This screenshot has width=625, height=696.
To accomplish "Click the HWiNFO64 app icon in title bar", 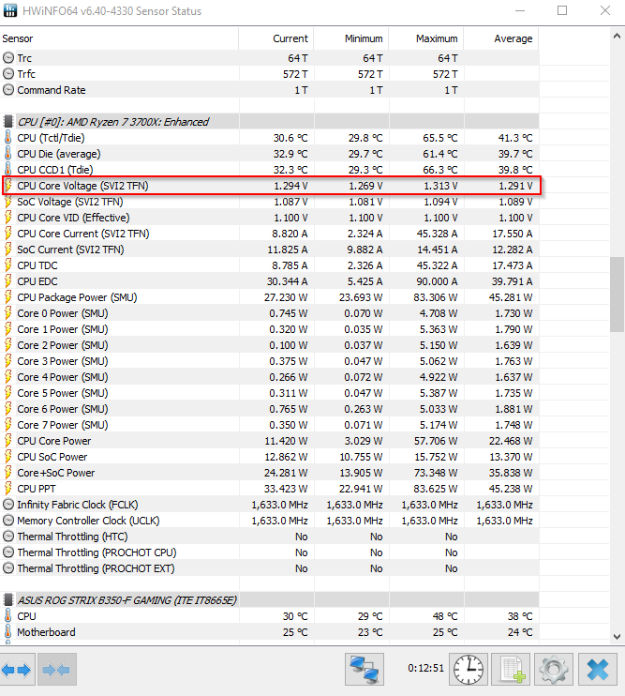I will [9, 10].
